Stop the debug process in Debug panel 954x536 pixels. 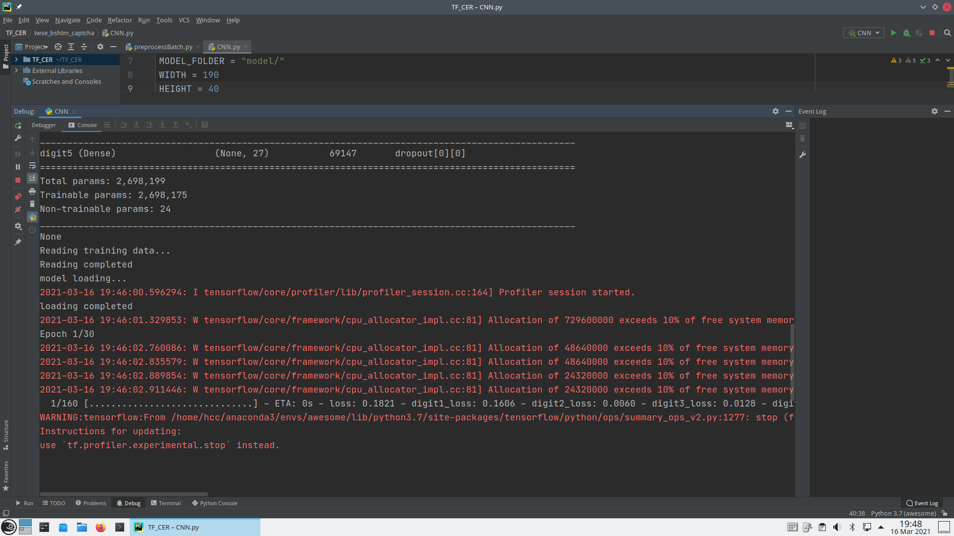pos(18,180)
